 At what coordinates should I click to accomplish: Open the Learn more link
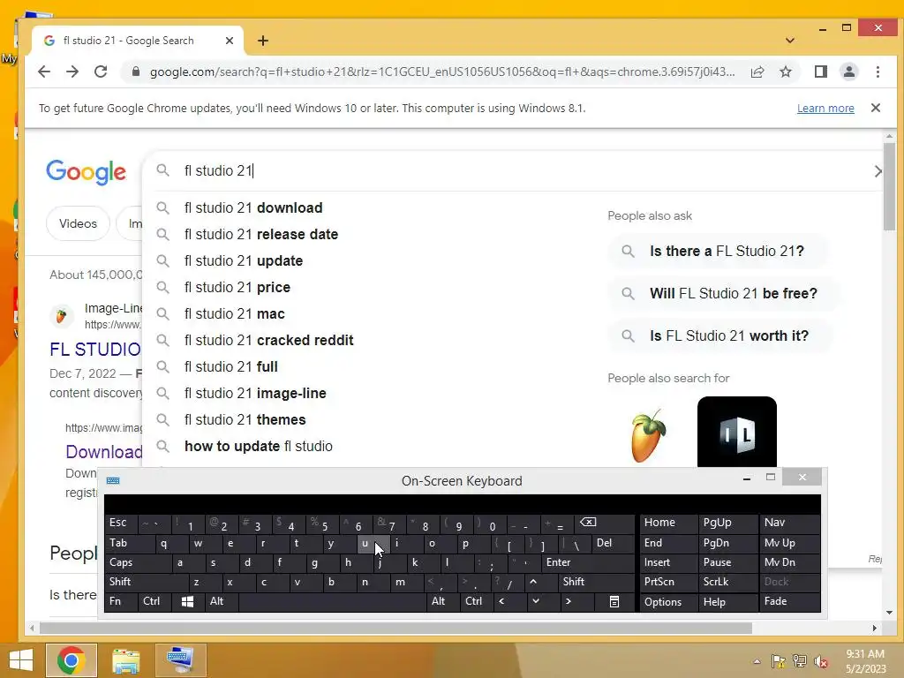tap(825, 109)
